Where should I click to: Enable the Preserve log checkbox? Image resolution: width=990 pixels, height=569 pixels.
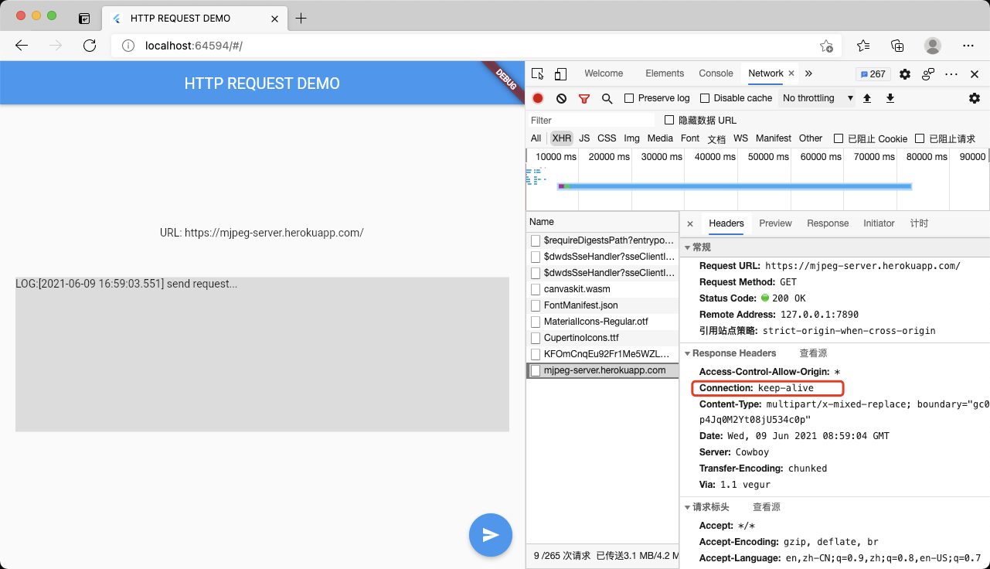tap(628, 98)
